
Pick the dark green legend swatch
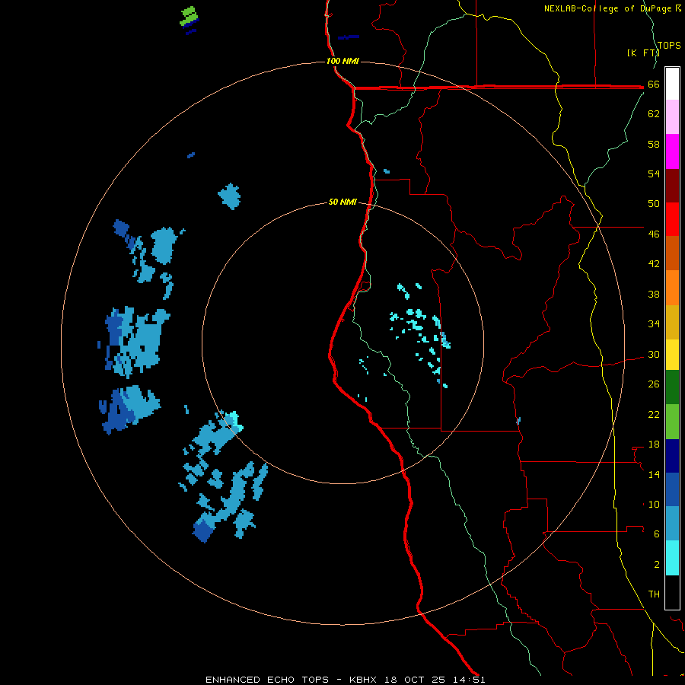(x=672, y=387)
